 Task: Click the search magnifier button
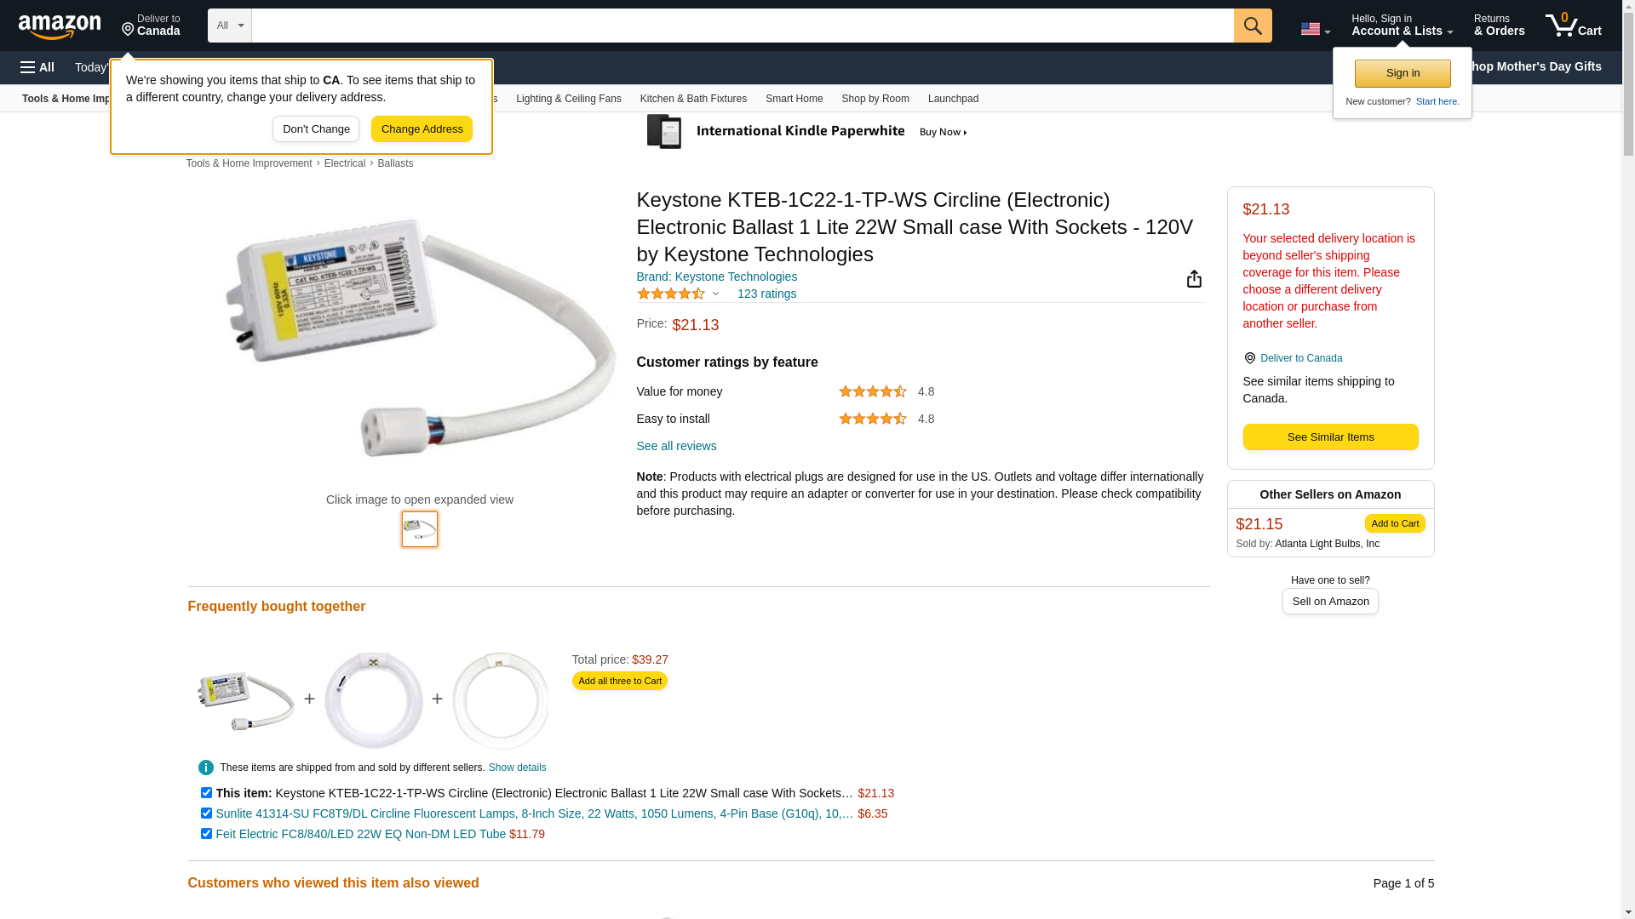1252,26
